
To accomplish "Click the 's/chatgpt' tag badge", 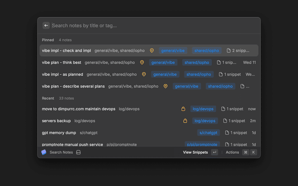I will coord(208,133).
